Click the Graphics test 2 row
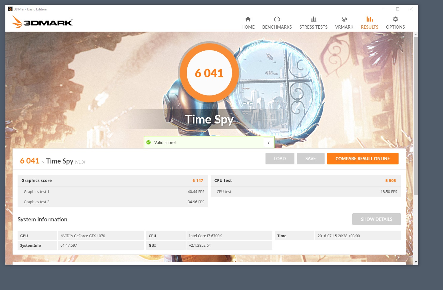Screen dimensions: 443x290 113,202
